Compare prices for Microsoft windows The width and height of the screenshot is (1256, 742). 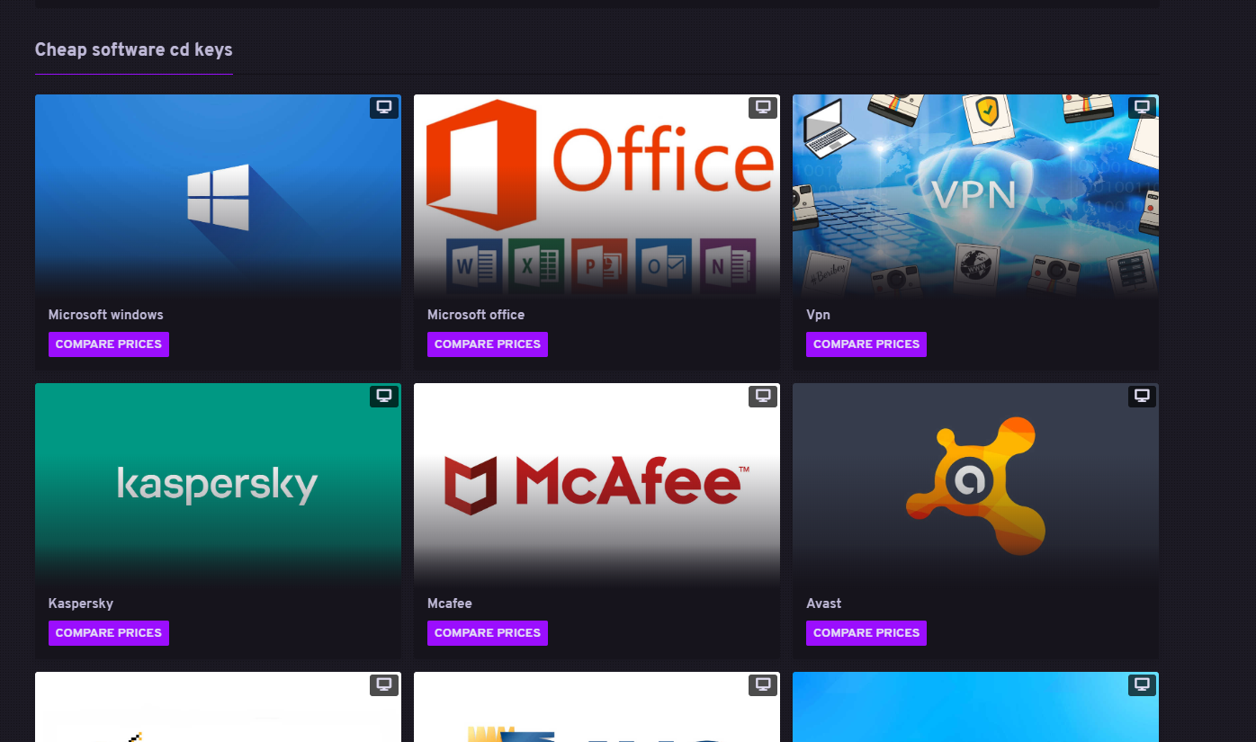(109, 344)
